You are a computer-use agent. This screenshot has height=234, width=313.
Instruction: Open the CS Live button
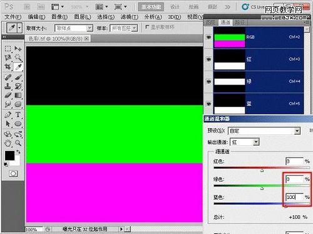(253, 7)
